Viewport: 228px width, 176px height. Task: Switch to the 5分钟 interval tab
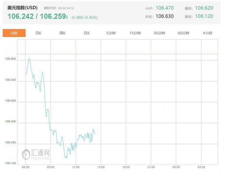(x=111, y=33)
